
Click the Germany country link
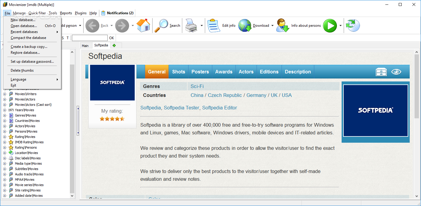click(256, 95)
